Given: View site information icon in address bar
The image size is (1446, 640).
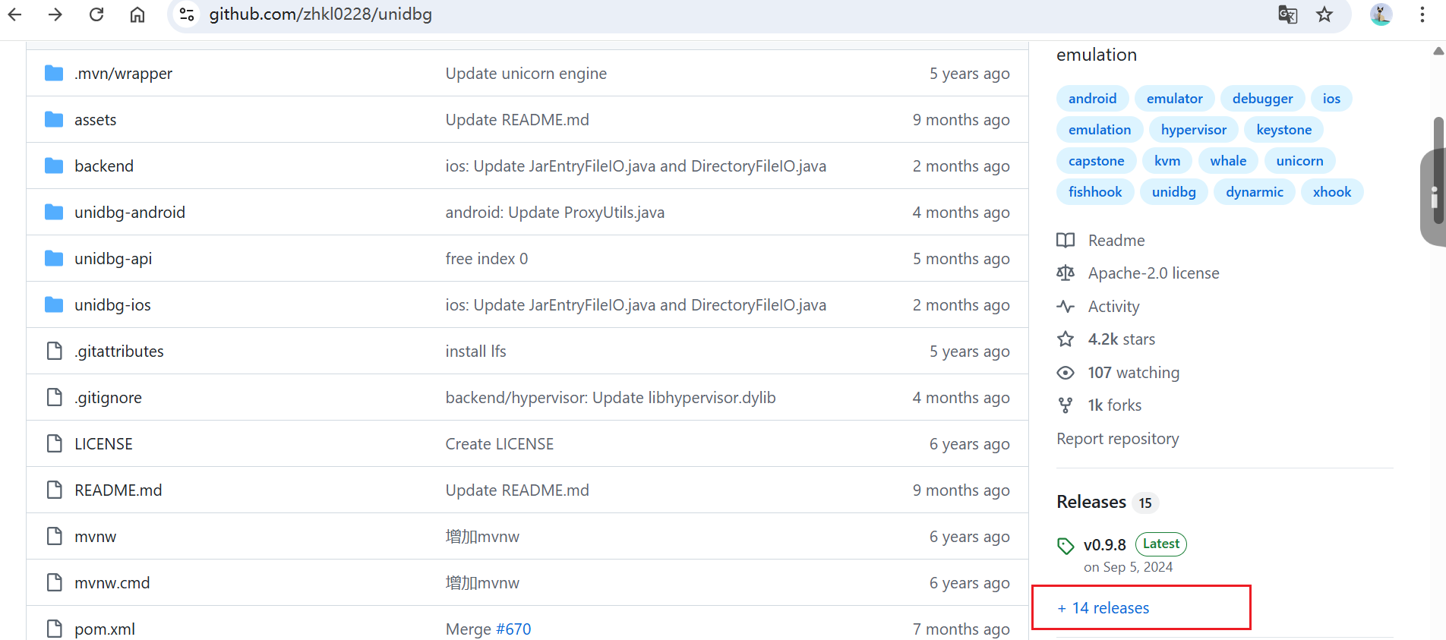Looking at the screenshot, I should (x=187, y=14).
